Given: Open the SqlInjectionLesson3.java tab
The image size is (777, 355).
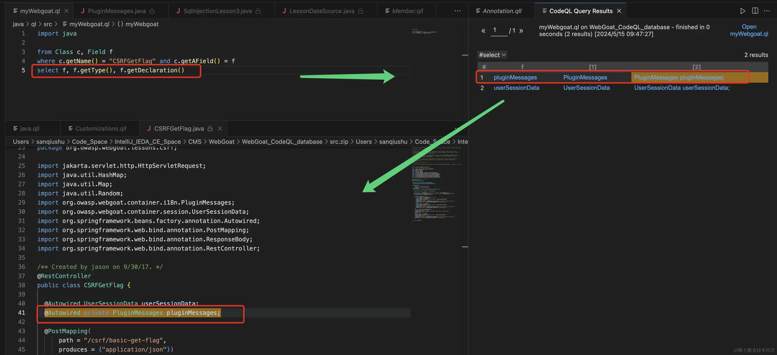Looking at the screenshot, I should [x=217, y=11].
